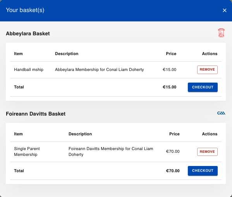This screenshot has height=197, width=232.
Task: Select the Abbeylara Basket heading
Action: click(x=28, y=34)
